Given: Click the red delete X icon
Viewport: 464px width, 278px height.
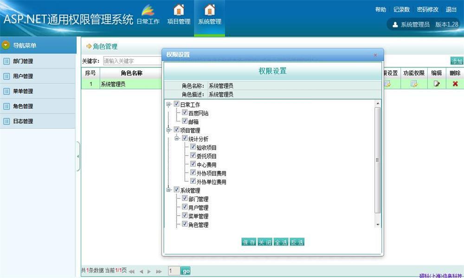Looking at the screenshot, I should click(455, 84).
